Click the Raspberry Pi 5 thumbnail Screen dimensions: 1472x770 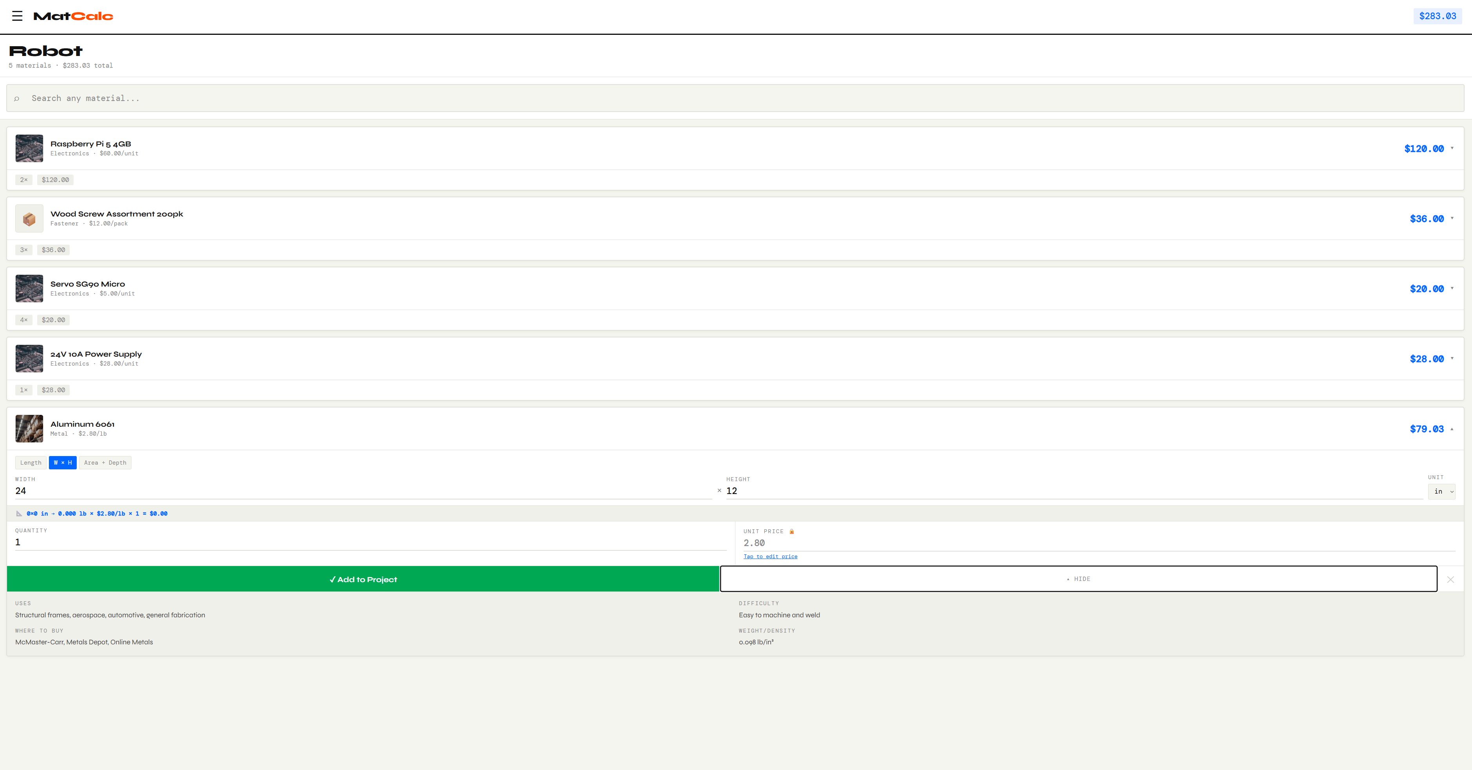[29, 148]
